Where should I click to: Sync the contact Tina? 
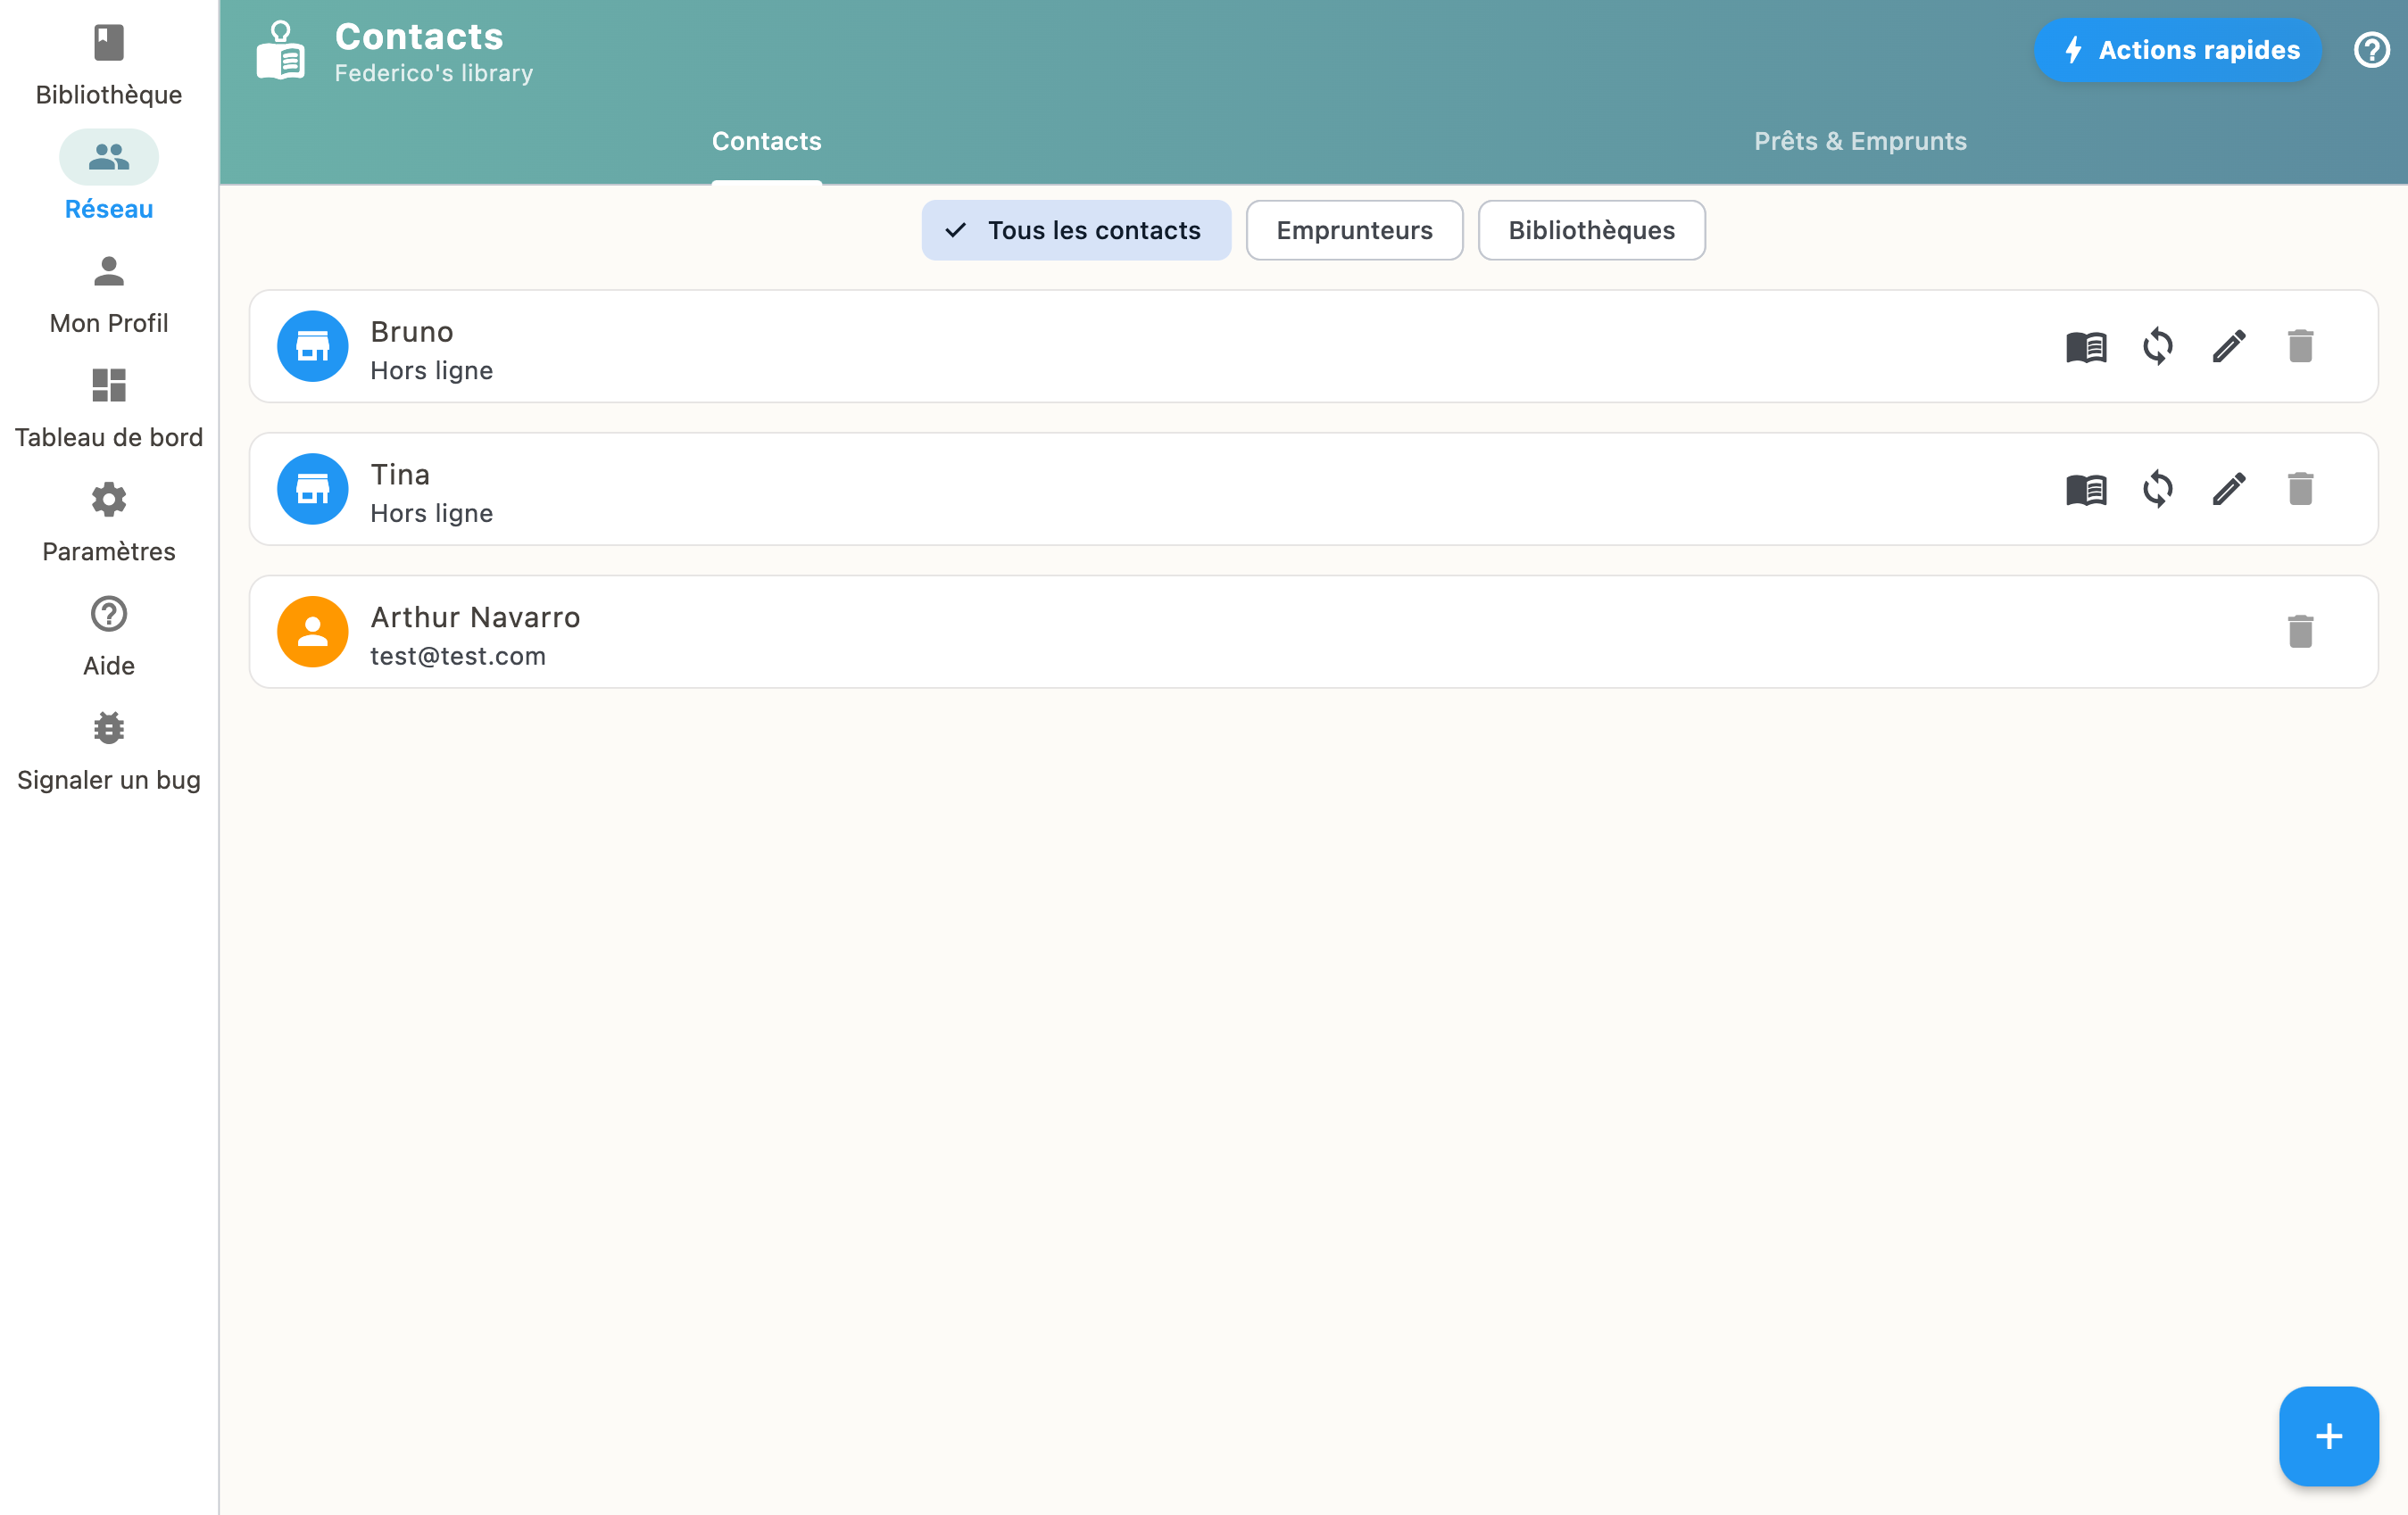tap(2157, 489)
